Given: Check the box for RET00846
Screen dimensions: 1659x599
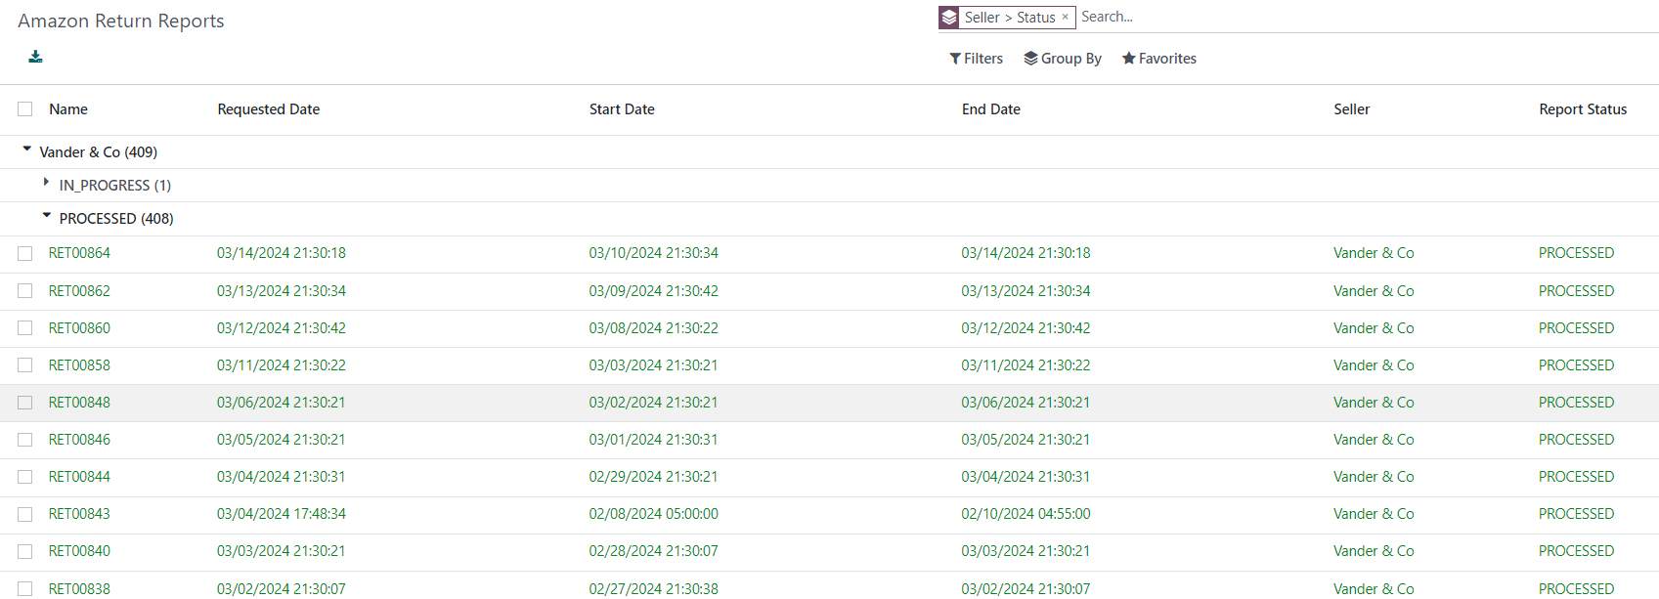Looking at the screenshot, I should (x=25, y=440).
